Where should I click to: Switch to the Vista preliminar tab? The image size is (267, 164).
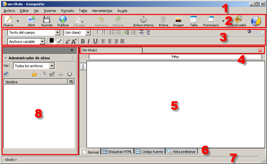click(181, 151)
